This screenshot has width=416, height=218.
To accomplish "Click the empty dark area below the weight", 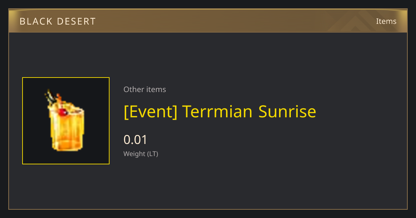I will tap(243, 183).
